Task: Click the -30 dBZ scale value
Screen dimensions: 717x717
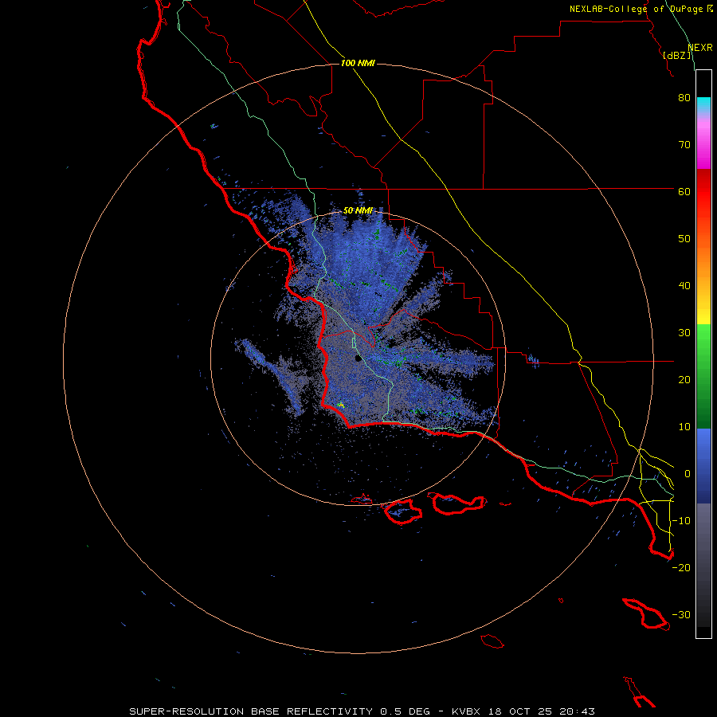Action: click(x=681, y=615)
